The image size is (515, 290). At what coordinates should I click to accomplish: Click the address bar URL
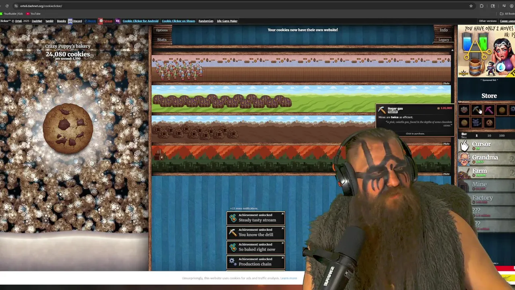(x=41, y=6)
